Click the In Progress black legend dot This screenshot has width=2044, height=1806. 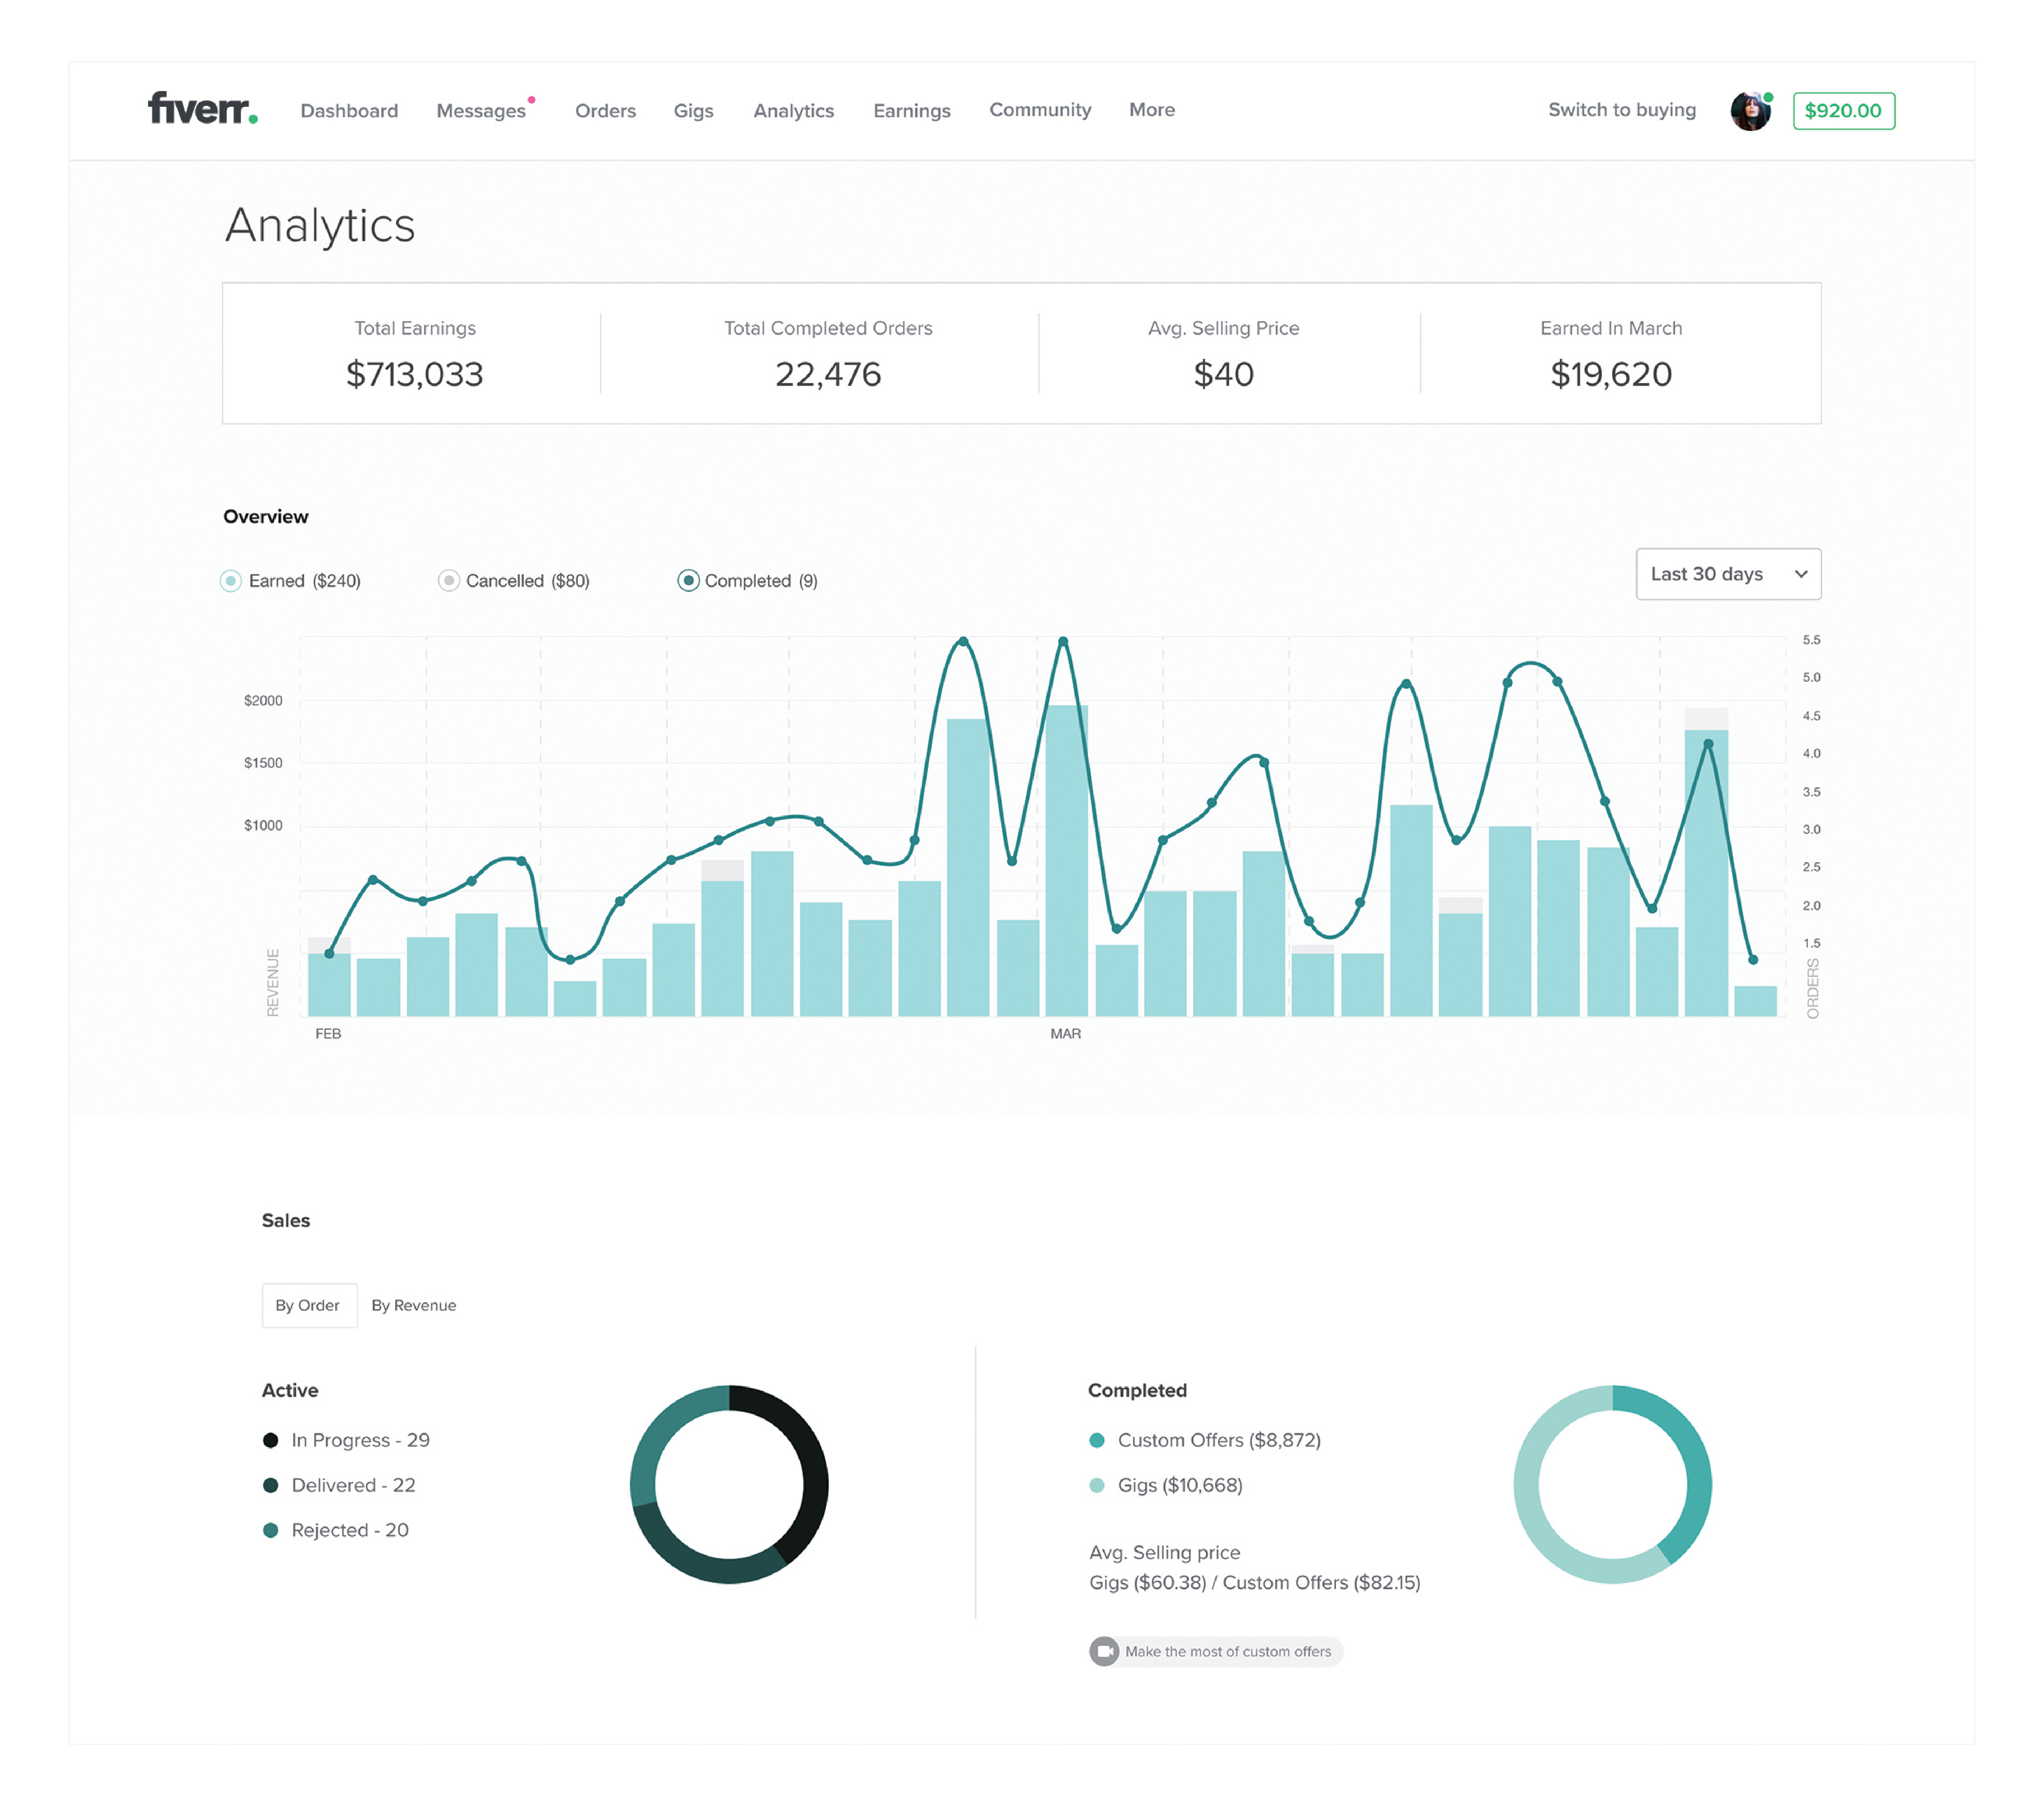click(270, 1440)
